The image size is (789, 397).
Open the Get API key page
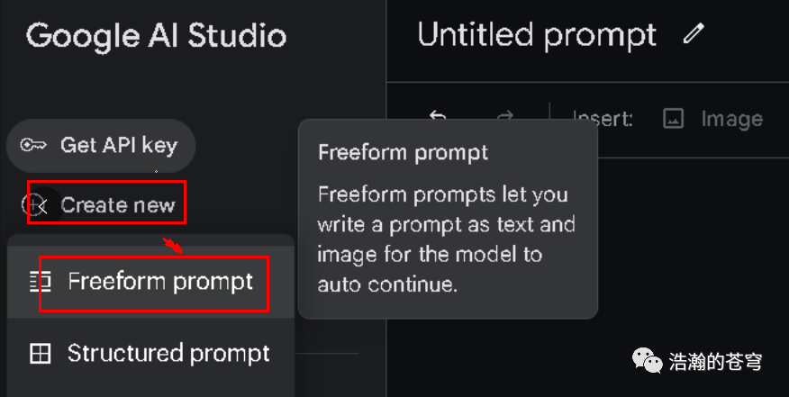(101, 146)
